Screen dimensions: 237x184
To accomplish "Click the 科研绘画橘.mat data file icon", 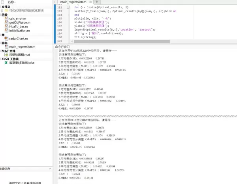I will (6, 55).
